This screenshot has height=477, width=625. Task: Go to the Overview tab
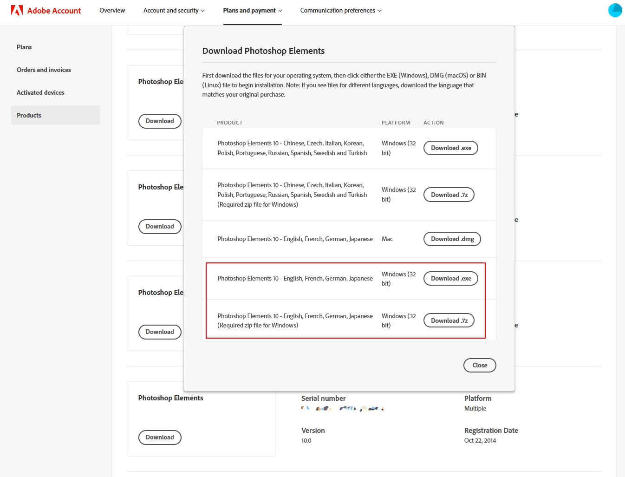(112, 10)
